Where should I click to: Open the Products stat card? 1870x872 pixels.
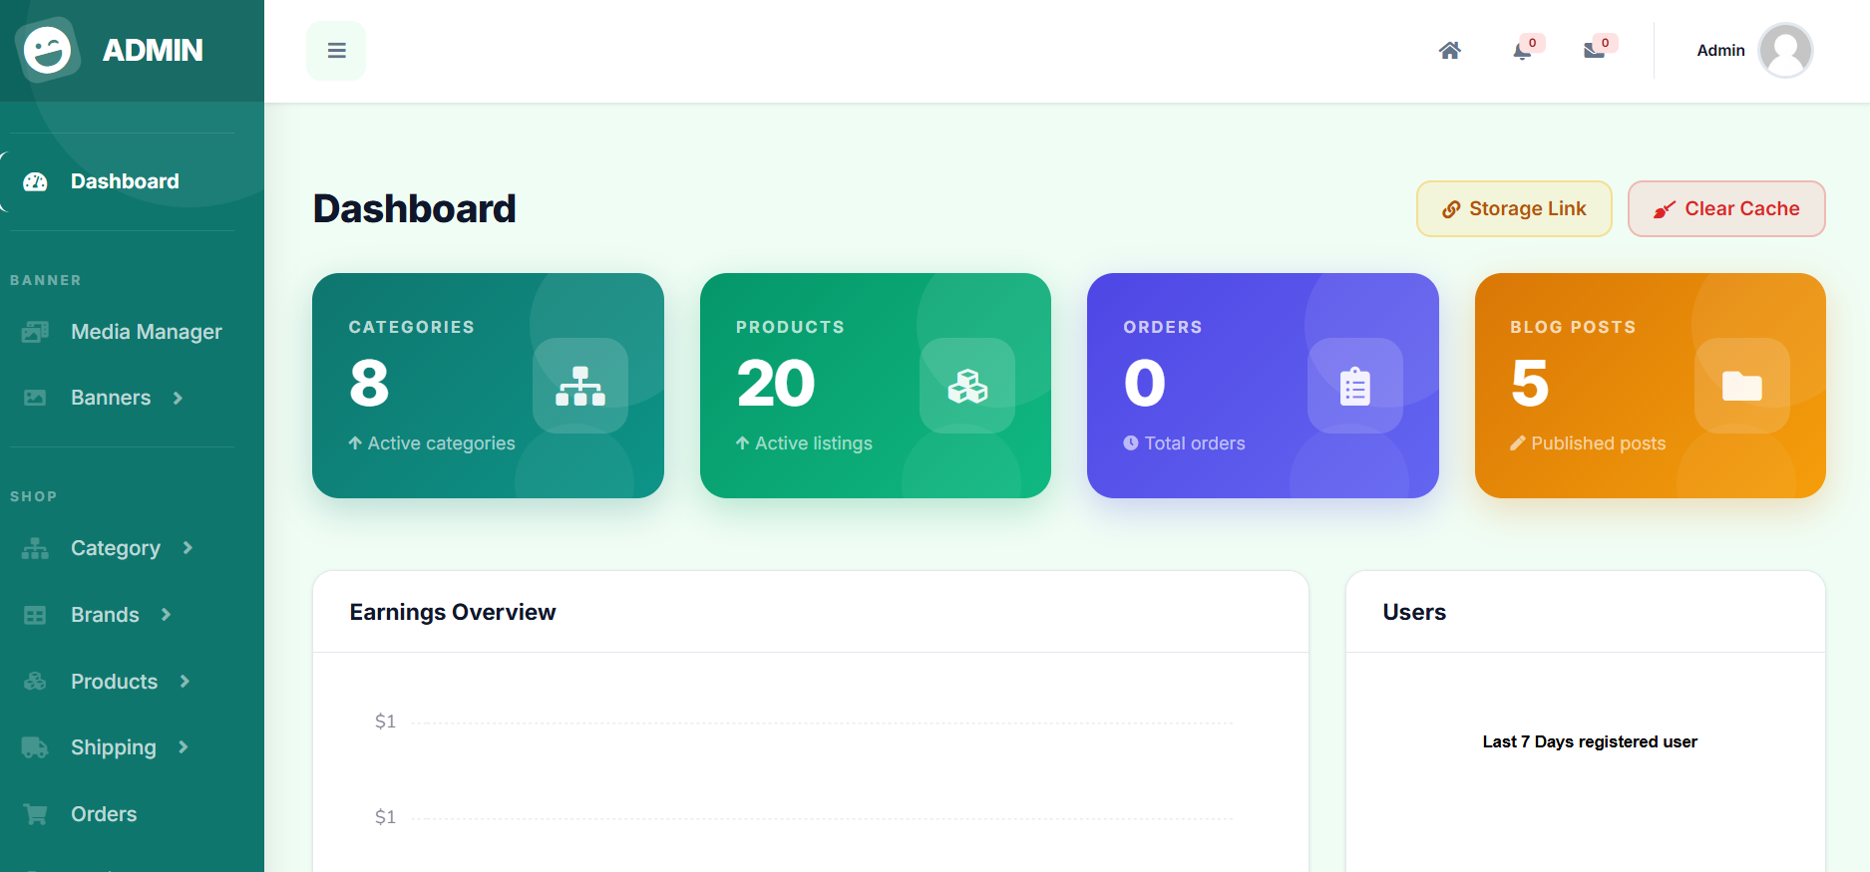[876, 386]
